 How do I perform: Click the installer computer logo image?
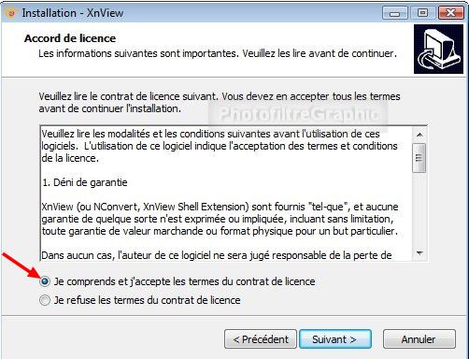(x=438, y=50)
